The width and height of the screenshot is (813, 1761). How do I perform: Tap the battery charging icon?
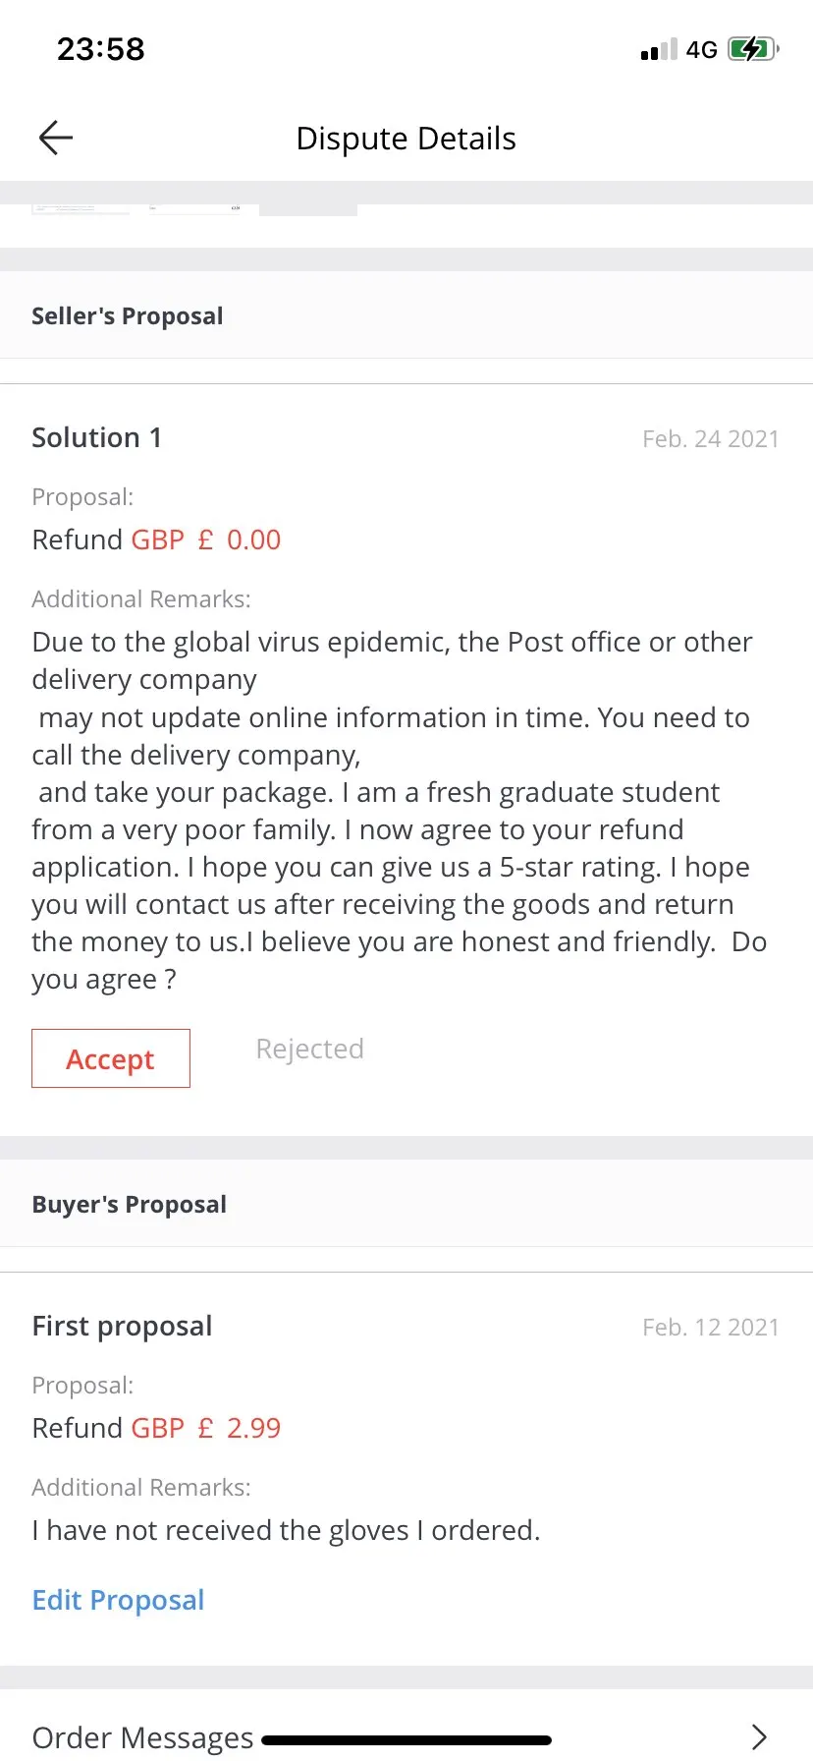click(x=753, y=49)
